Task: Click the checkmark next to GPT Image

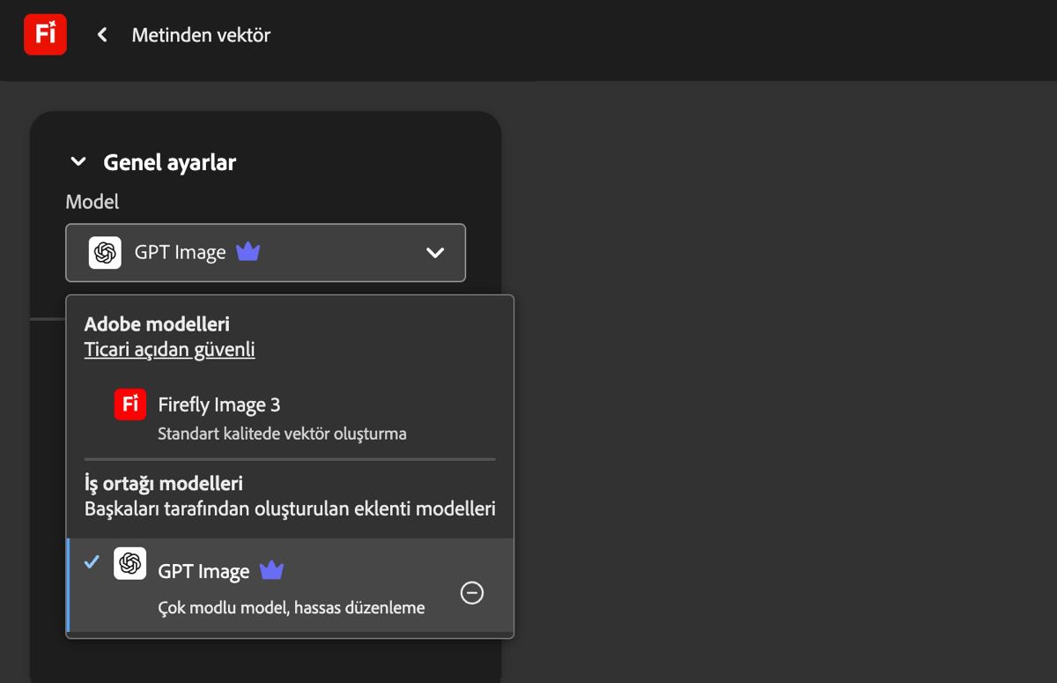Action: [x=92, y=562]
